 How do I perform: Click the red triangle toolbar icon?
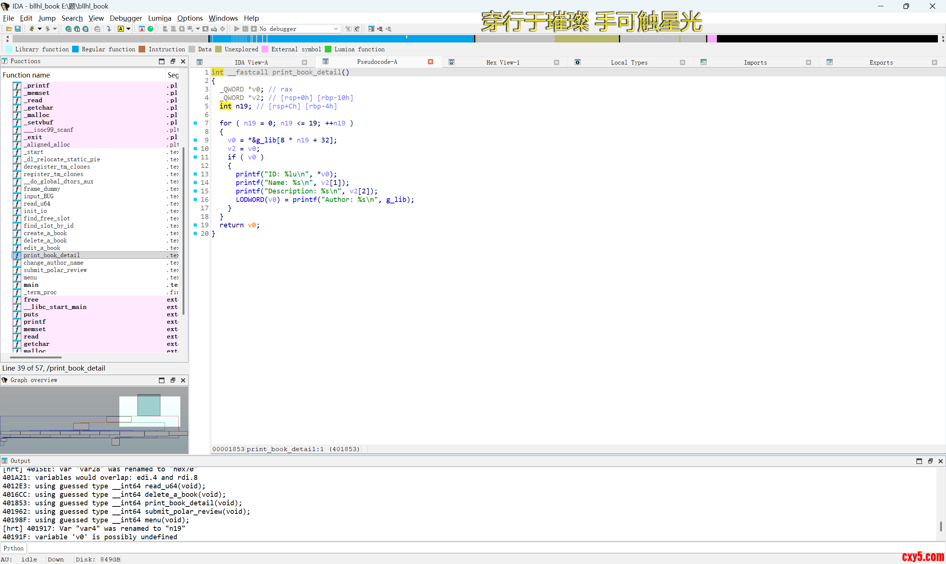click(142, 29)
